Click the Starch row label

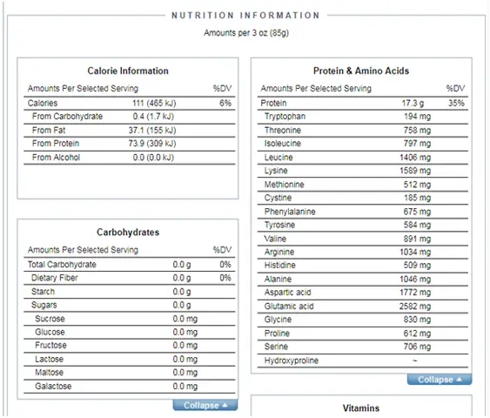pyautogui.click(x=43, y=292)
